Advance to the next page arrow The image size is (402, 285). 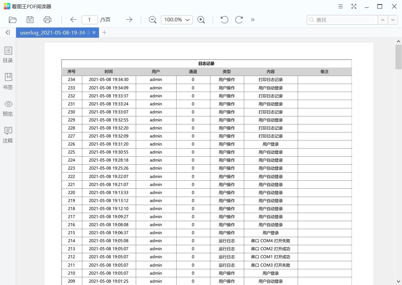click(x=129, y=20)
